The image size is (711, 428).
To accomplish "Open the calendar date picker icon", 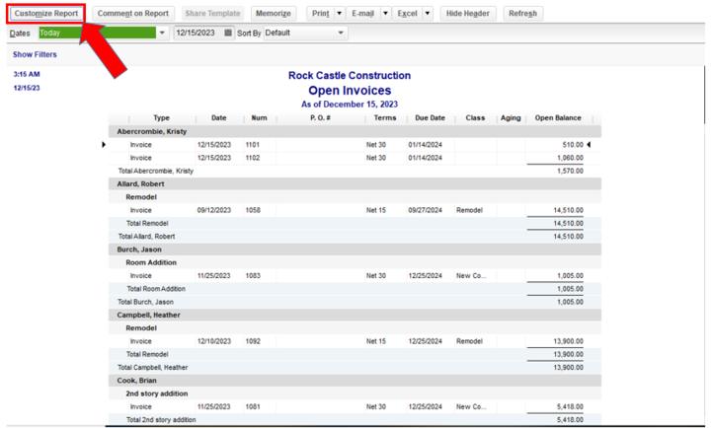I will 228,33.
